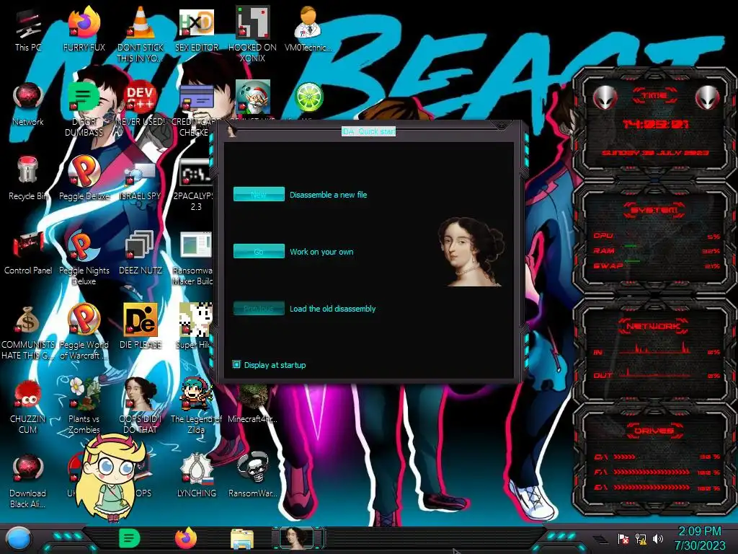738x554 pixels.
Task: Select the DIE PLEASE desktop icon
Action: click(x=141, y=327)
